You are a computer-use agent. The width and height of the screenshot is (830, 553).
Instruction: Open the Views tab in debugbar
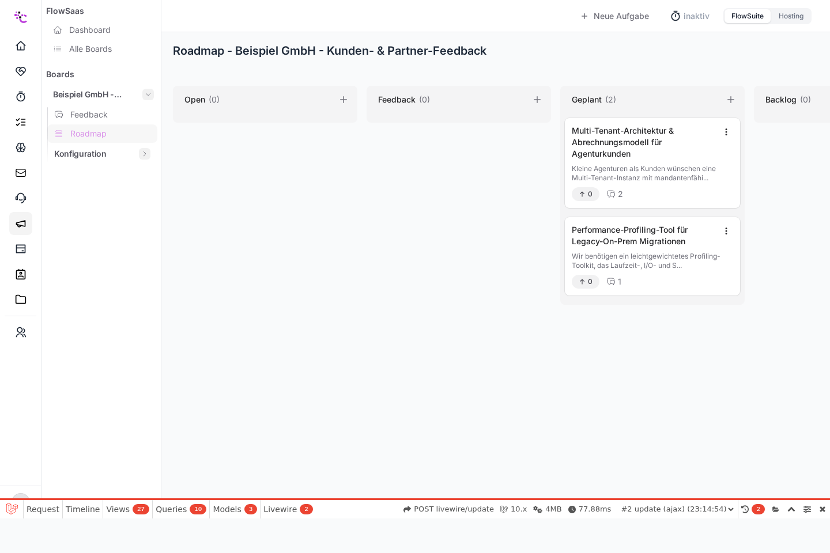127,509
